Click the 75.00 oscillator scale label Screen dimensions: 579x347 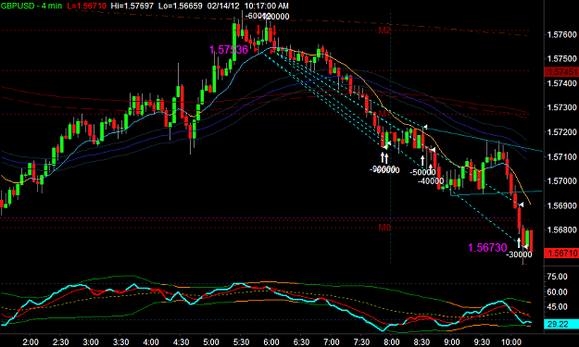click(557, 277)
